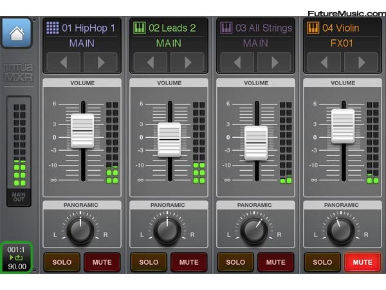
Task: Go to the Home screen
Action: [x=17, y=33]
